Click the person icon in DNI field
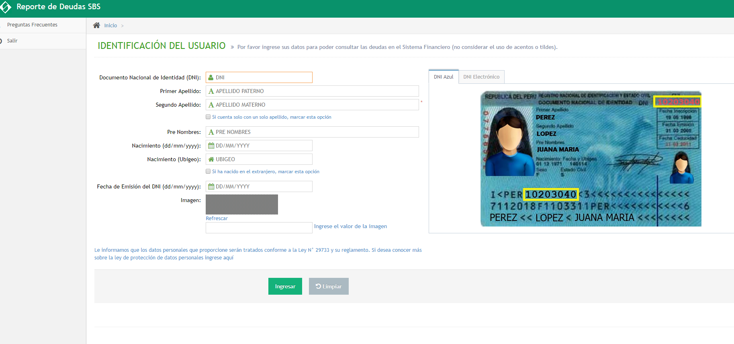This screenshot has width=734, height=344. click(211, 77)
